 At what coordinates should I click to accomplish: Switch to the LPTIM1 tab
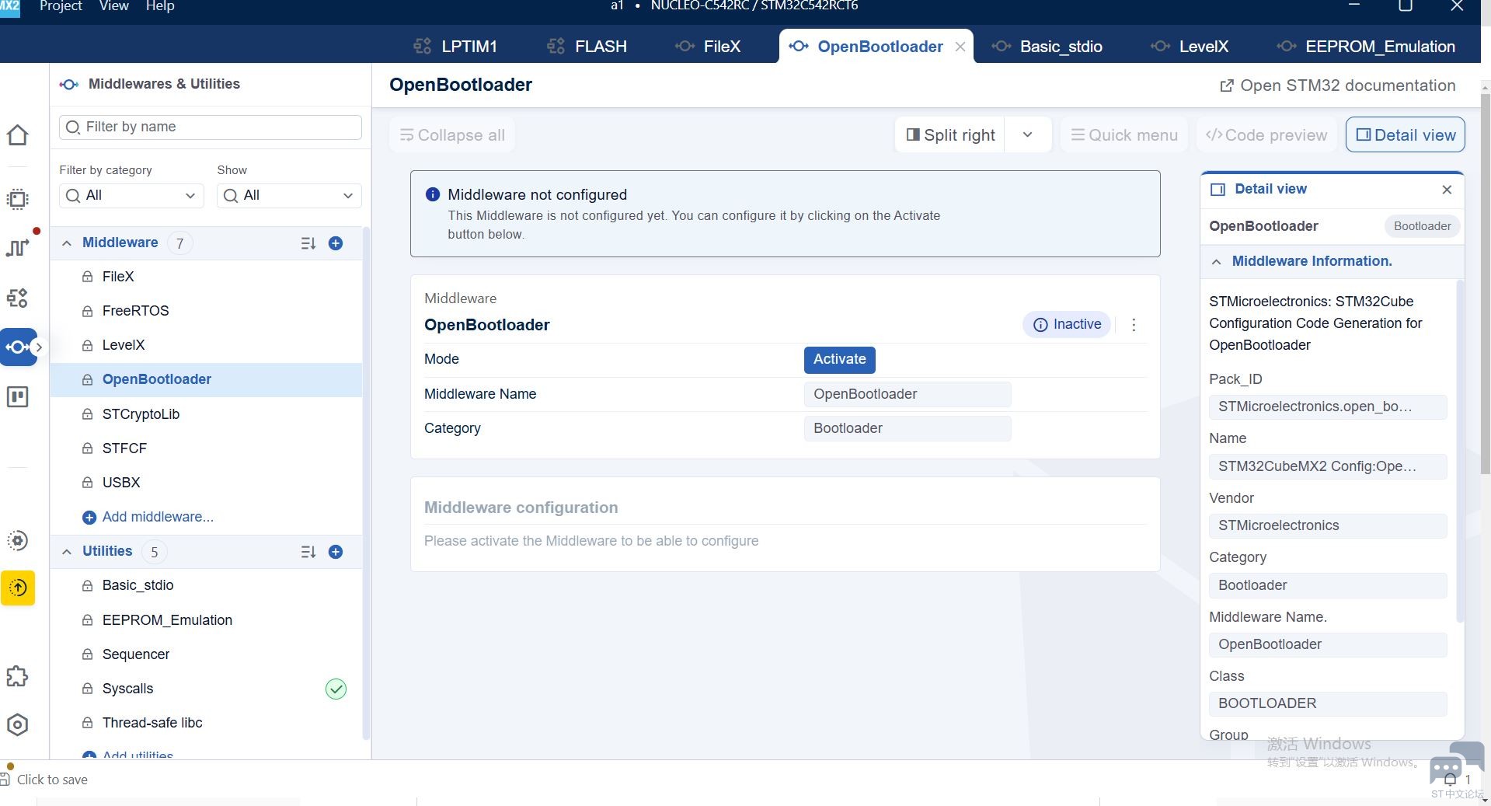pyautogui.click(x=455, y=47)
